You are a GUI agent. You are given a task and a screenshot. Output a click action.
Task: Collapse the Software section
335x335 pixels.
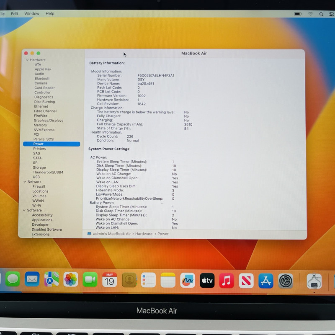pyautogui.click(x=24, y=211)
